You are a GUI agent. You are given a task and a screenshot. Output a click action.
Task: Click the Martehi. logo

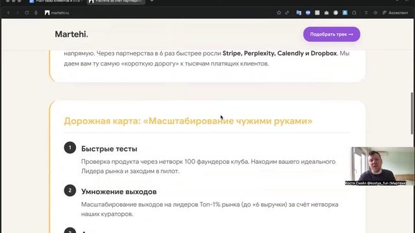[71, 34]
